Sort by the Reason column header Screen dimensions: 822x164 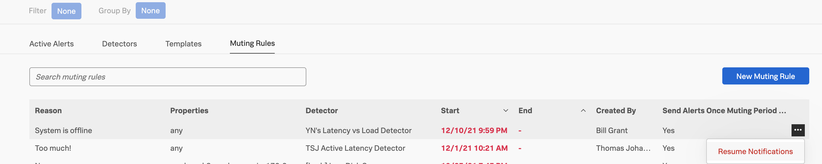[x=48, y=111]
